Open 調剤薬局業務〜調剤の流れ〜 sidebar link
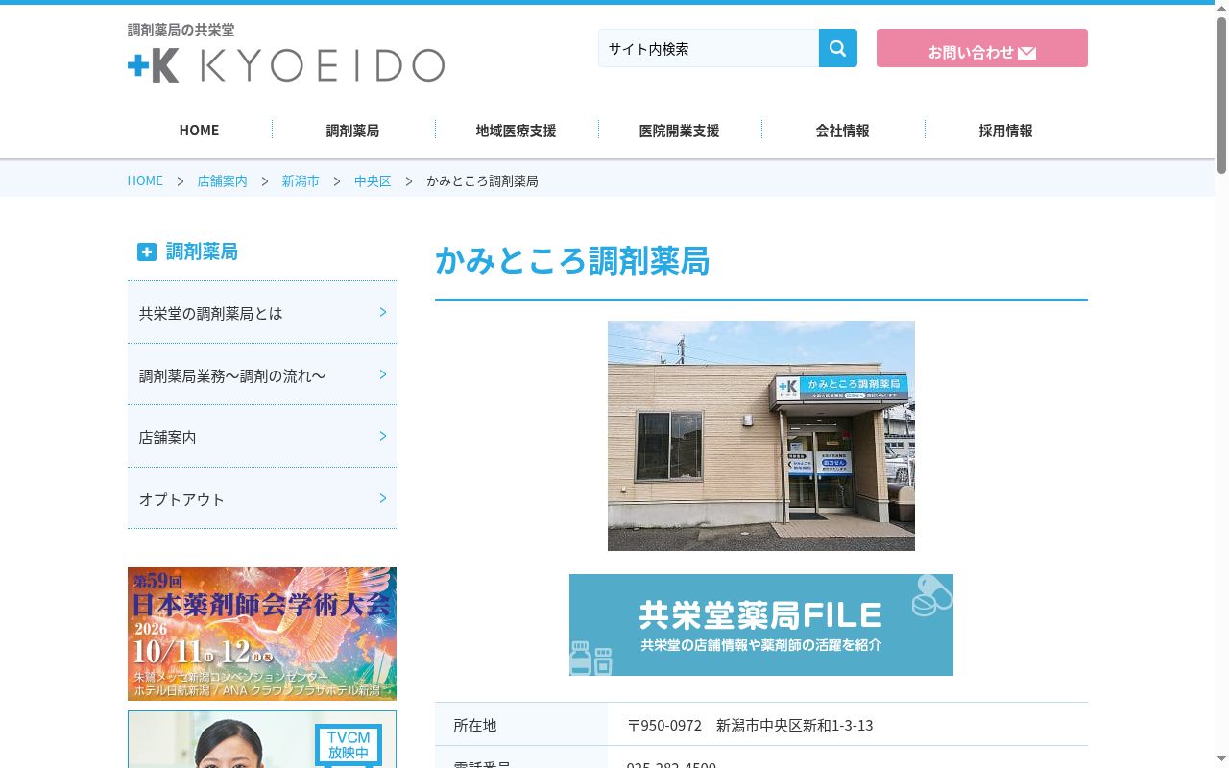The width and height of the screenshot is (1229, 768). (x=262, y=375)
